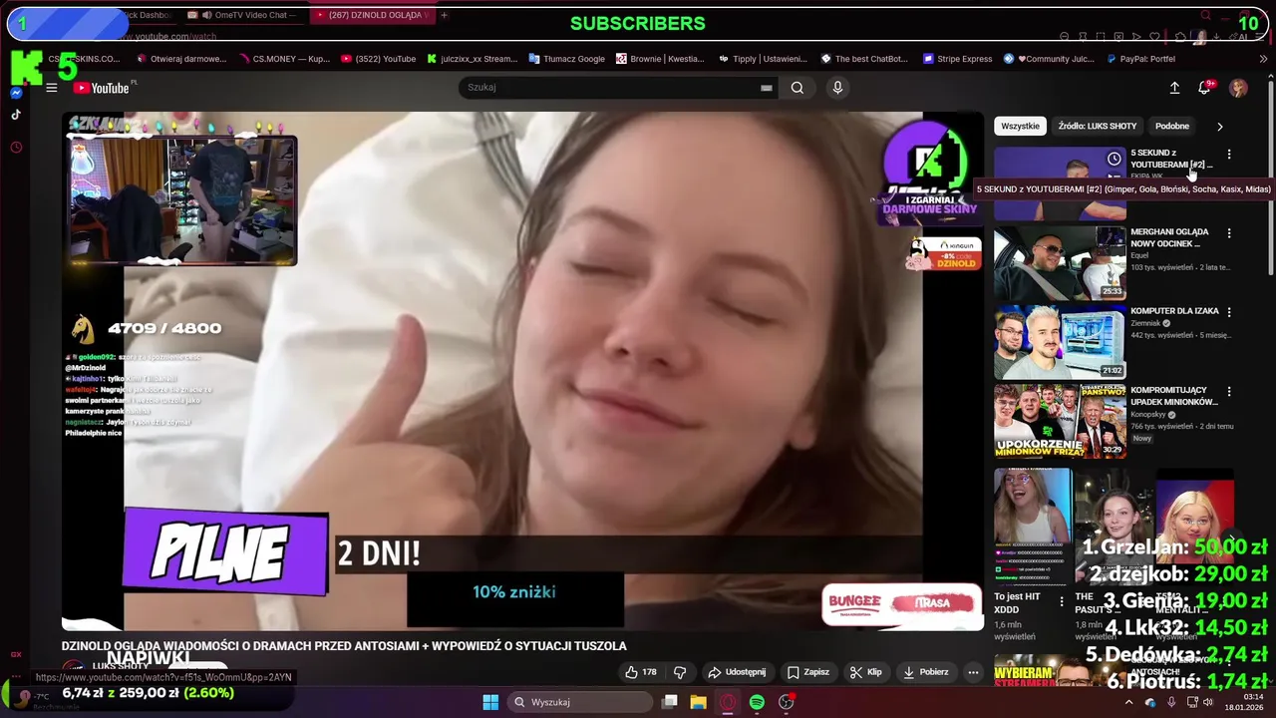Click the magnifier search button
Viewport: 1276px width, 718px height.
[797, 88]
